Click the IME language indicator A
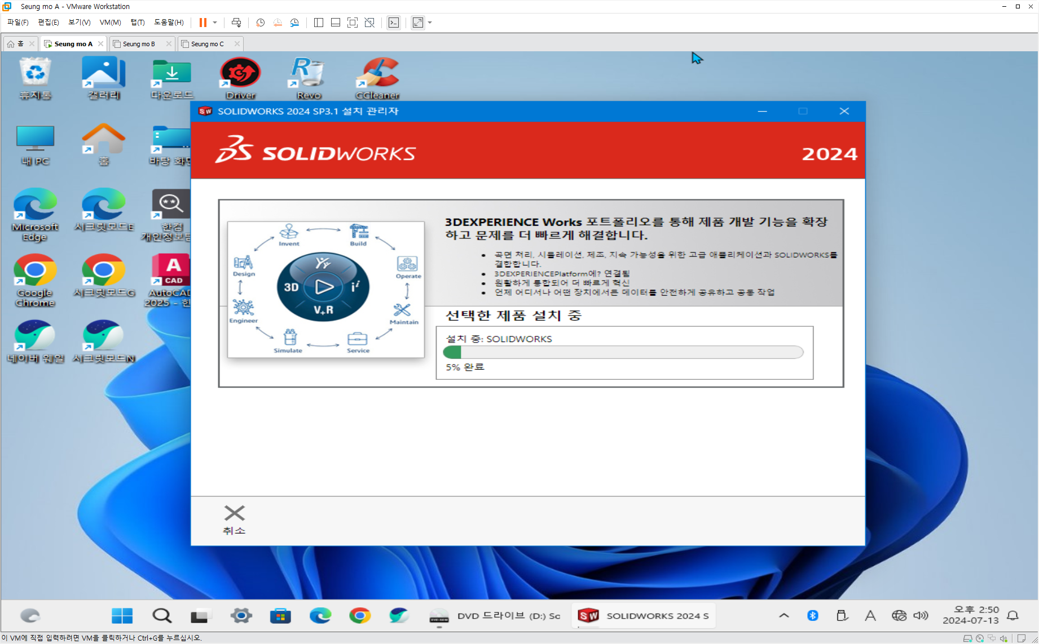 coord(870,616)
